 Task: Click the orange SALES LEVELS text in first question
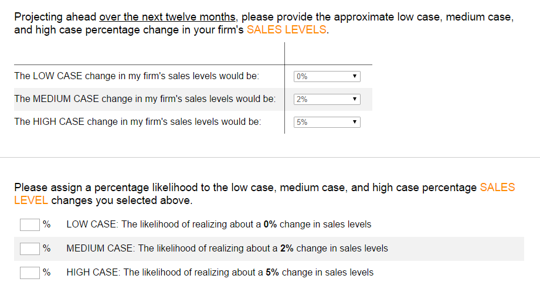click(x=287, y=30)
